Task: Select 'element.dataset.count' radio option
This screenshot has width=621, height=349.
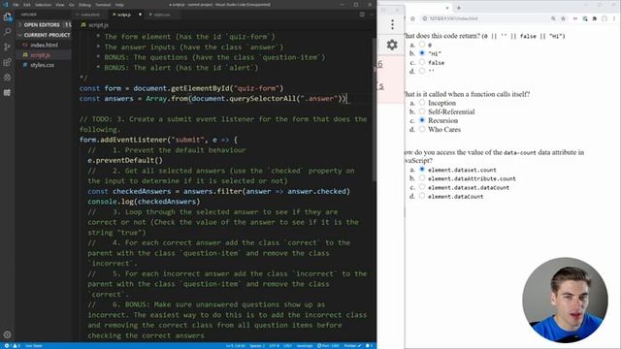Action: click(x=422, y=170)
